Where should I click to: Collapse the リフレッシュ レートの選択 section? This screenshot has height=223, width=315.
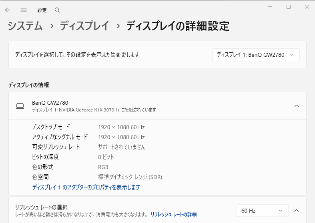pyautogui.click(x=297, y=211)
